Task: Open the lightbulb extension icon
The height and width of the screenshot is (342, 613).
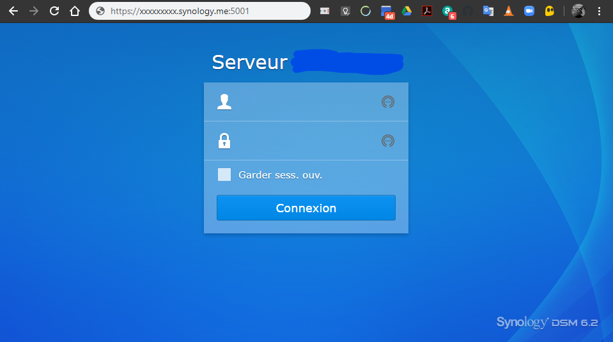Action: (x=345, y=11)
